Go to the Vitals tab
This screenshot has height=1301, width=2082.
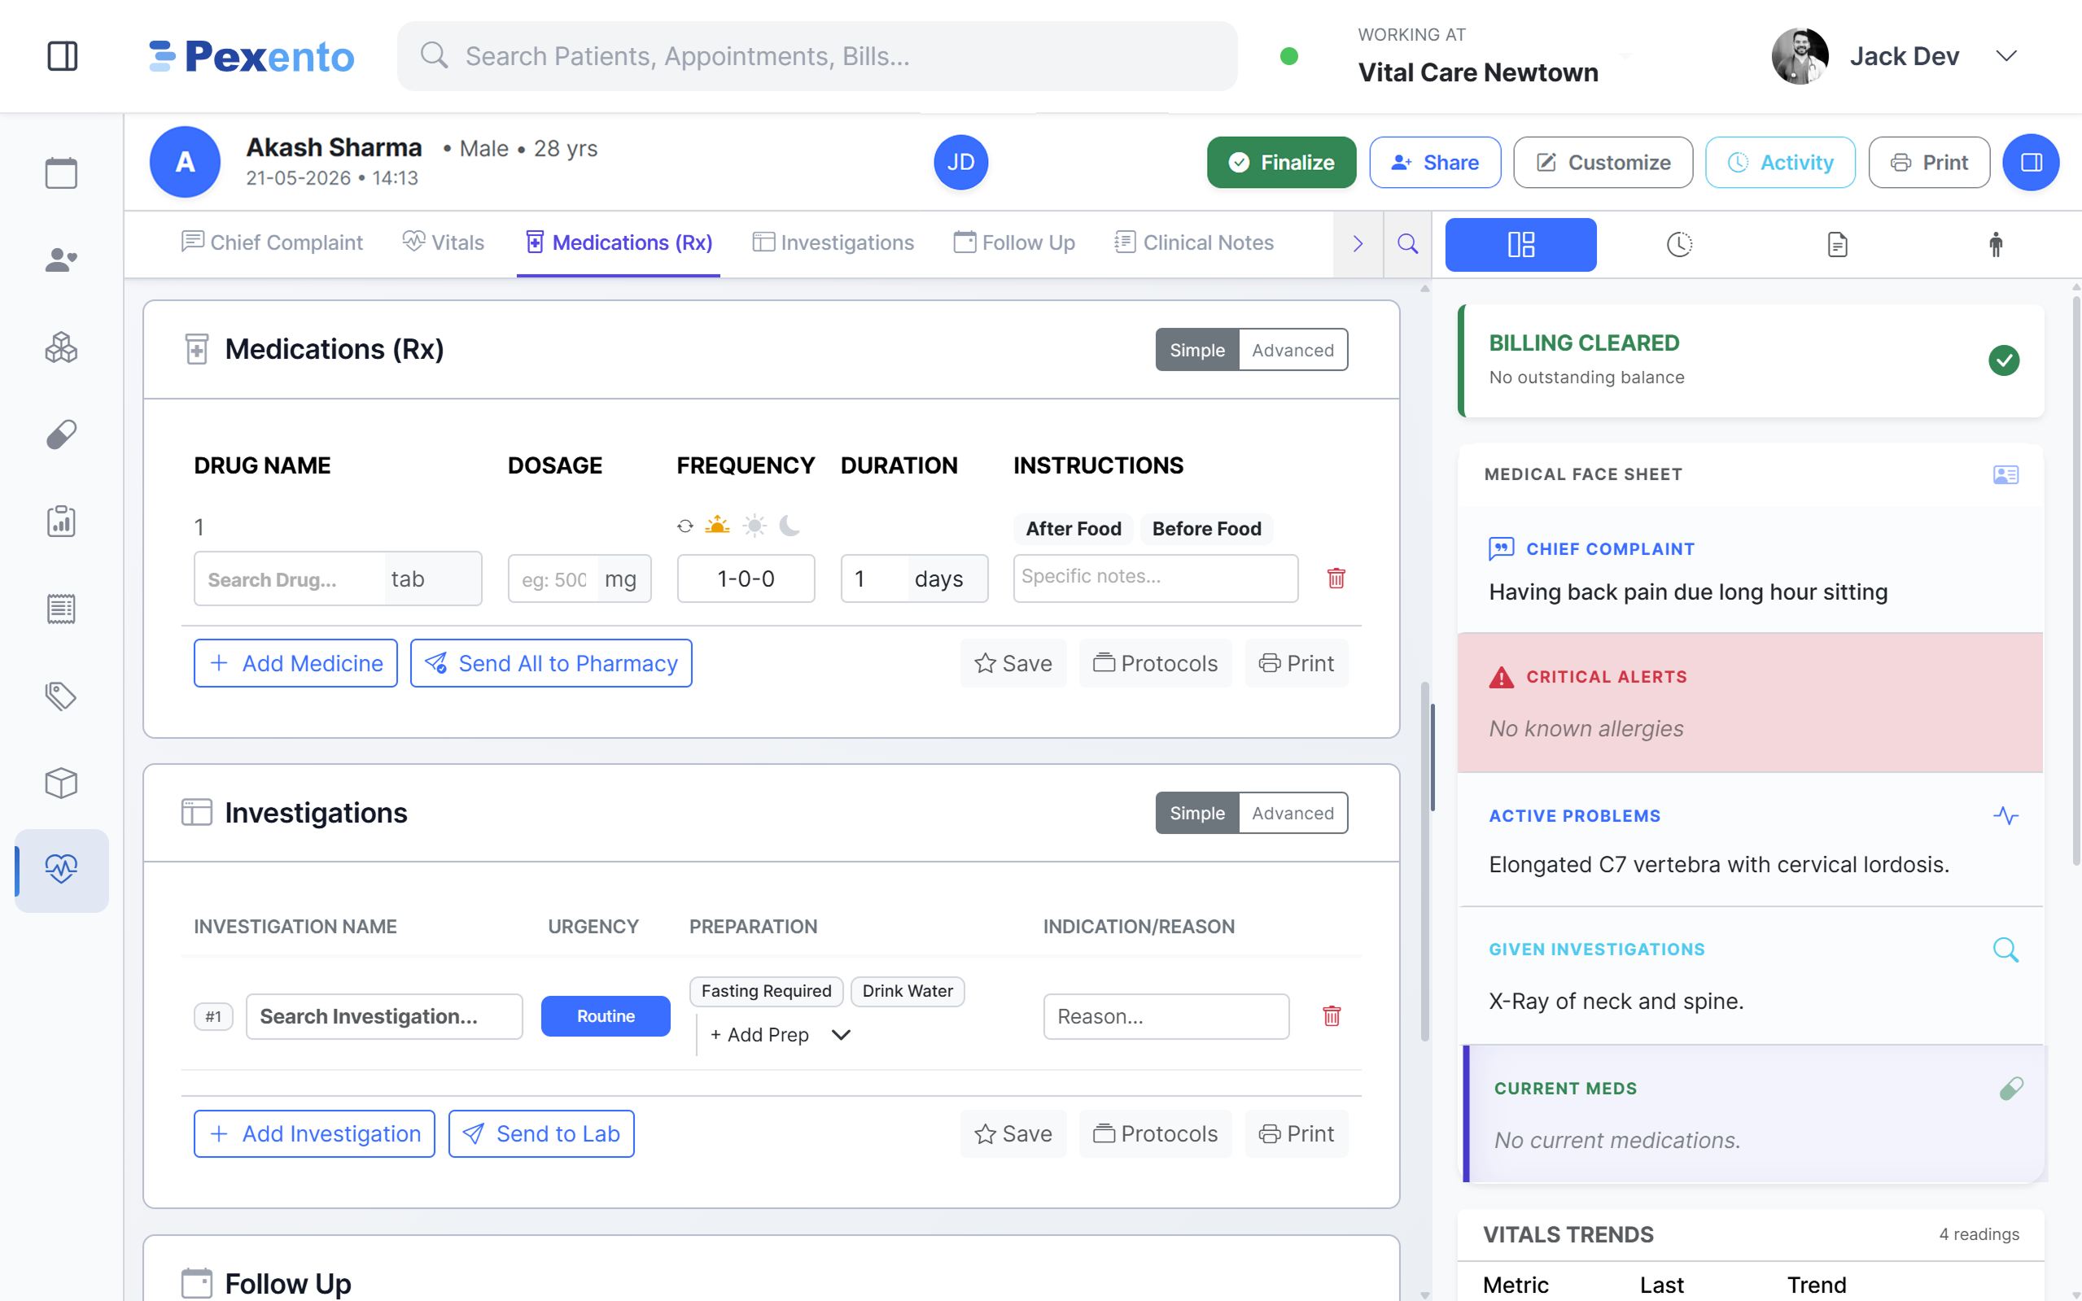click(444, 242)
